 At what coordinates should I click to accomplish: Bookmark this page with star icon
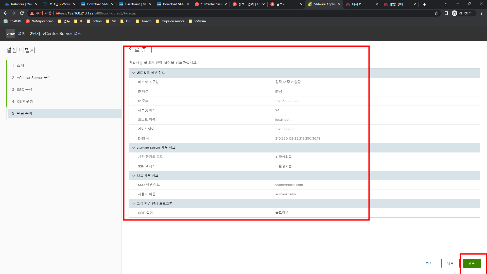click(436, 13)
